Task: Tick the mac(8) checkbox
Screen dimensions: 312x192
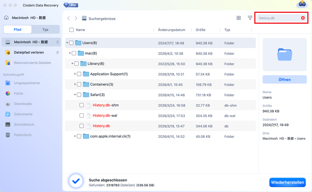Action: [x=74, y=53]
